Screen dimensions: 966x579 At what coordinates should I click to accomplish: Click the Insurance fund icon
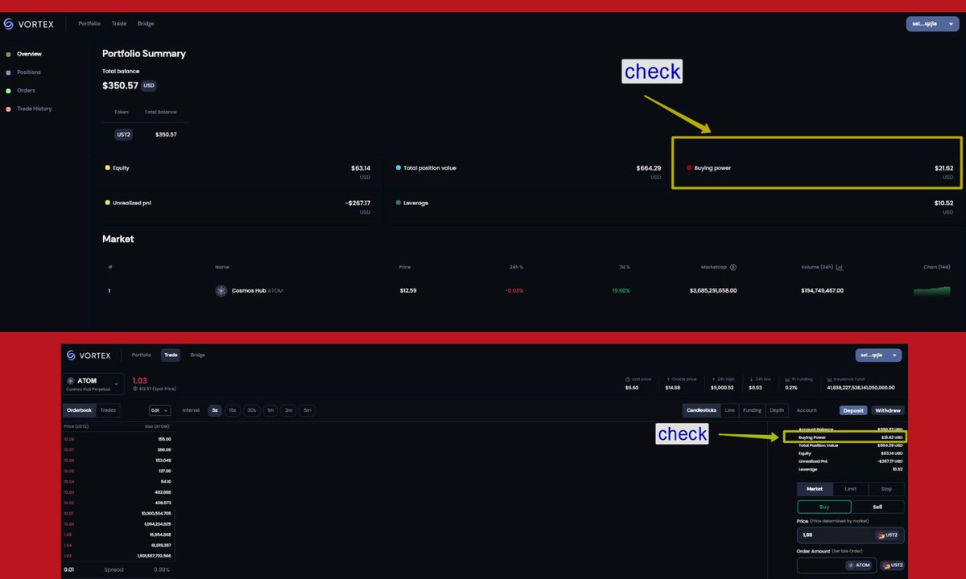(828, 378)
